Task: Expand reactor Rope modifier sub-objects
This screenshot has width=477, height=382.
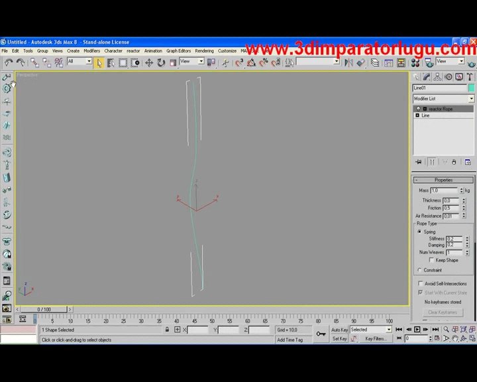Action: pyautogui.click(x=425, y=109)
